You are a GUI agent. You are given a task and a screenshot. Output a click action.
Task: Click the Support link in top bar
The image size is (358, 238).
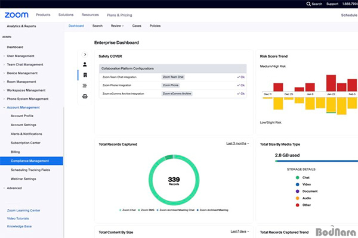pyautogui.click(x=332, y=4)
